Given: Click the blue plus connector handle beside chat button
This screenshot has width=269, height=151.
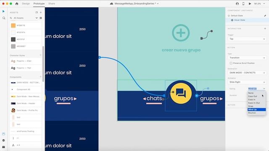Looking at the screenshot, I should 197,96.
